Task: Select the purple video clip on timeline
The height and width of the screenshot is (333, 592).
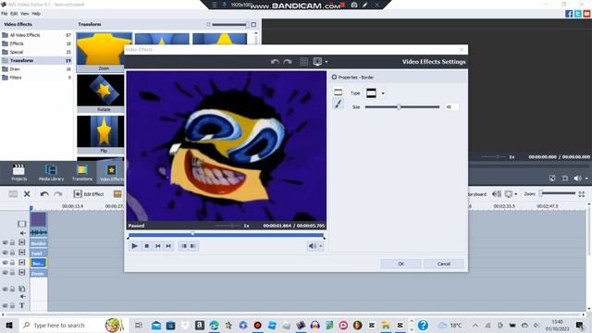Action: [x=38, y=219]
